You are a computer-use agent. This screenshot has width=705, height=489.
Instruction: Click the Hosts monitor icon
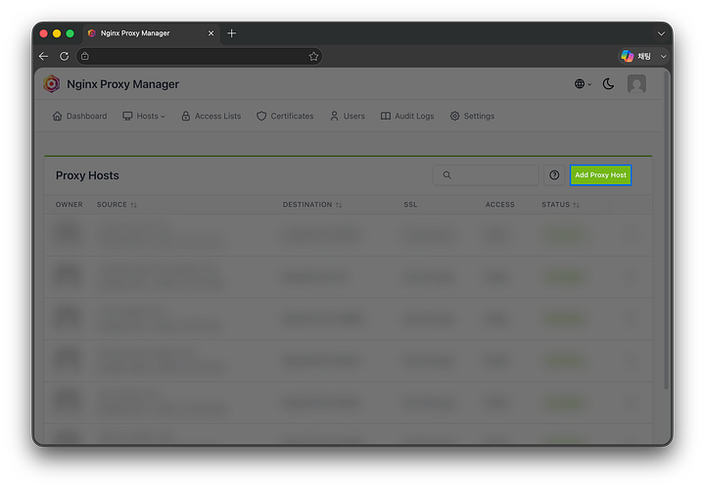tap(127, 116)
